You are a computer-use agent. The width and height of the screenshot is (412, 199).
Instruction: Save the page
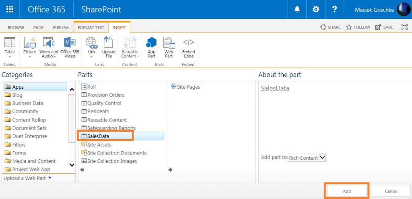(x=384, y=27)
